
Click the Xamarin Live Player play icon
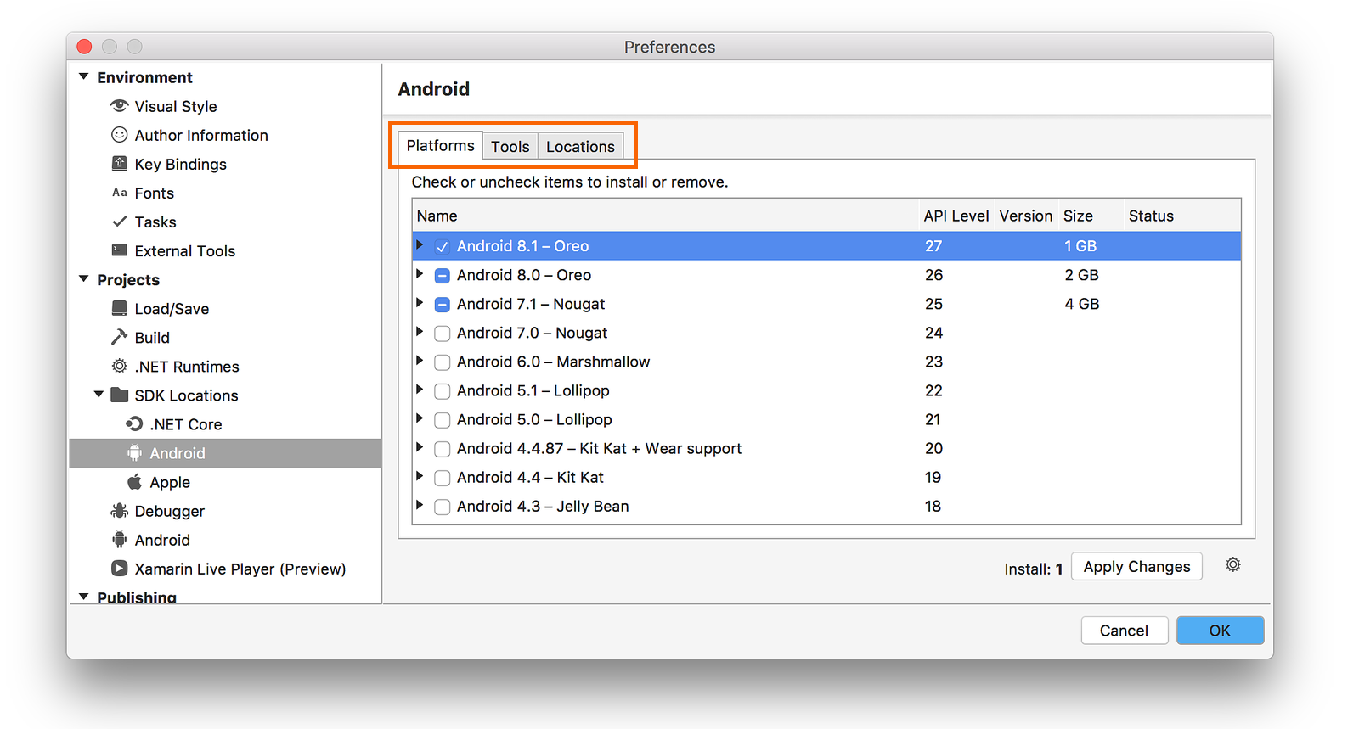[x=120, y=568]
